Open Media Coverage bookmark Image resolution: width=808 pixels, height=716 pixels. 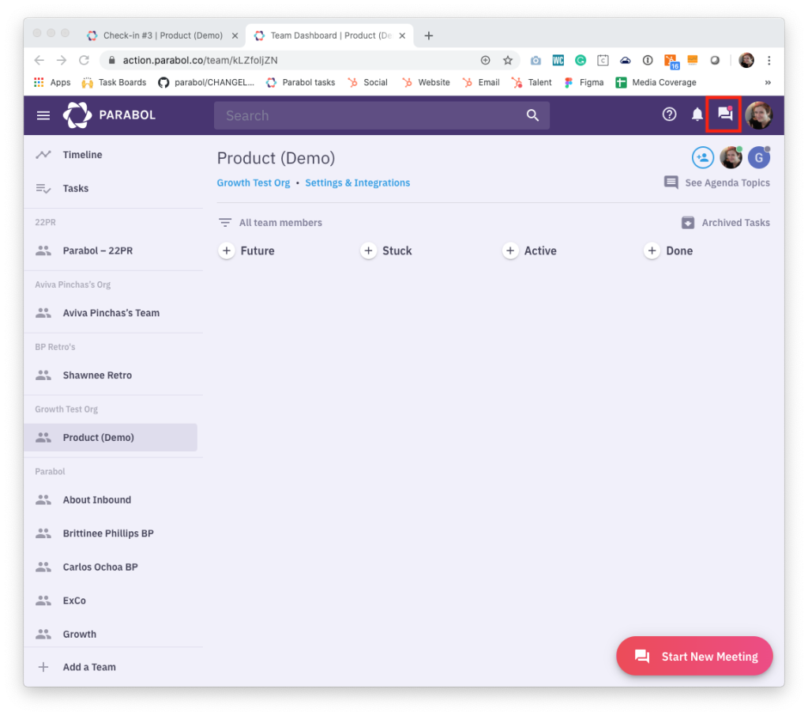656,82
